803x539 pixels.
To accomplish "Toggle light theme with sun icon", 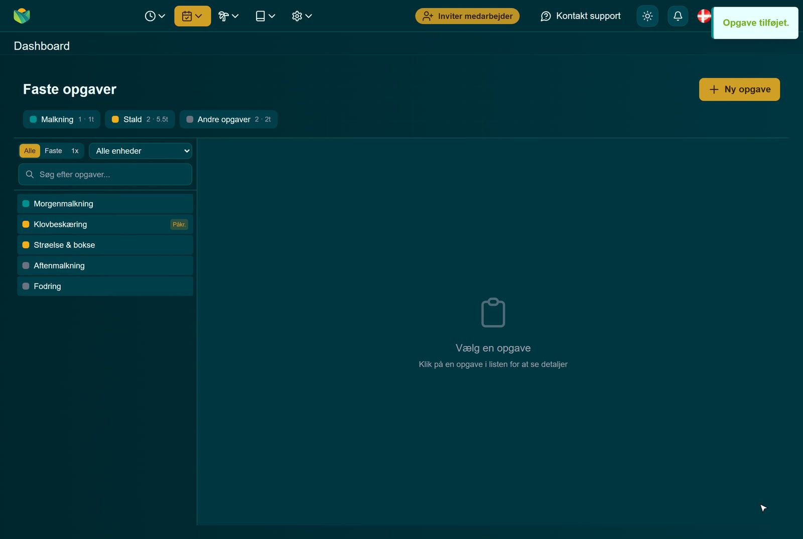I will [647, 16].
